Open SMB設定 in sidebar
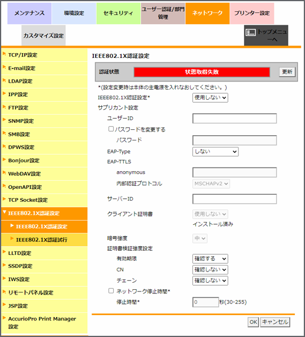The width and height of the screenshot is (305, 337). pos(44,135)
